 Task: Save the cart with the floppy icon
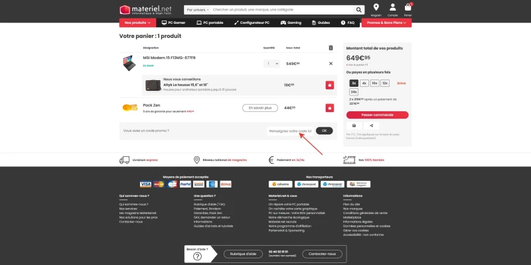pyautogui.click(x=354, y=125)
